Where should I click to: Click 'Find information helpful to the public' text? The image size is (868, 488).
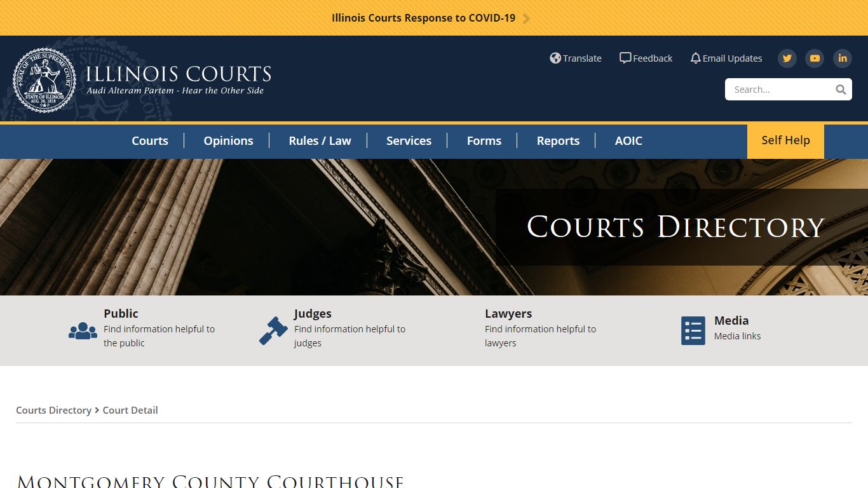159,336
